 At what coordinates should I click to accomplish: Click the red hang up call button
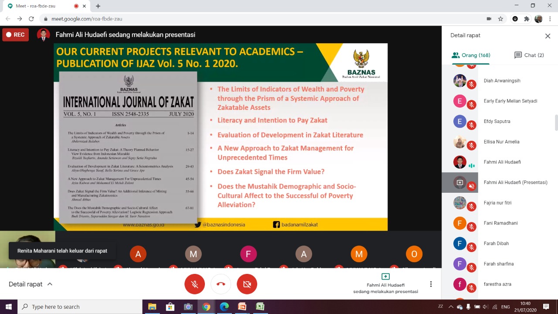pyautogui.click(x=221, y=284)
